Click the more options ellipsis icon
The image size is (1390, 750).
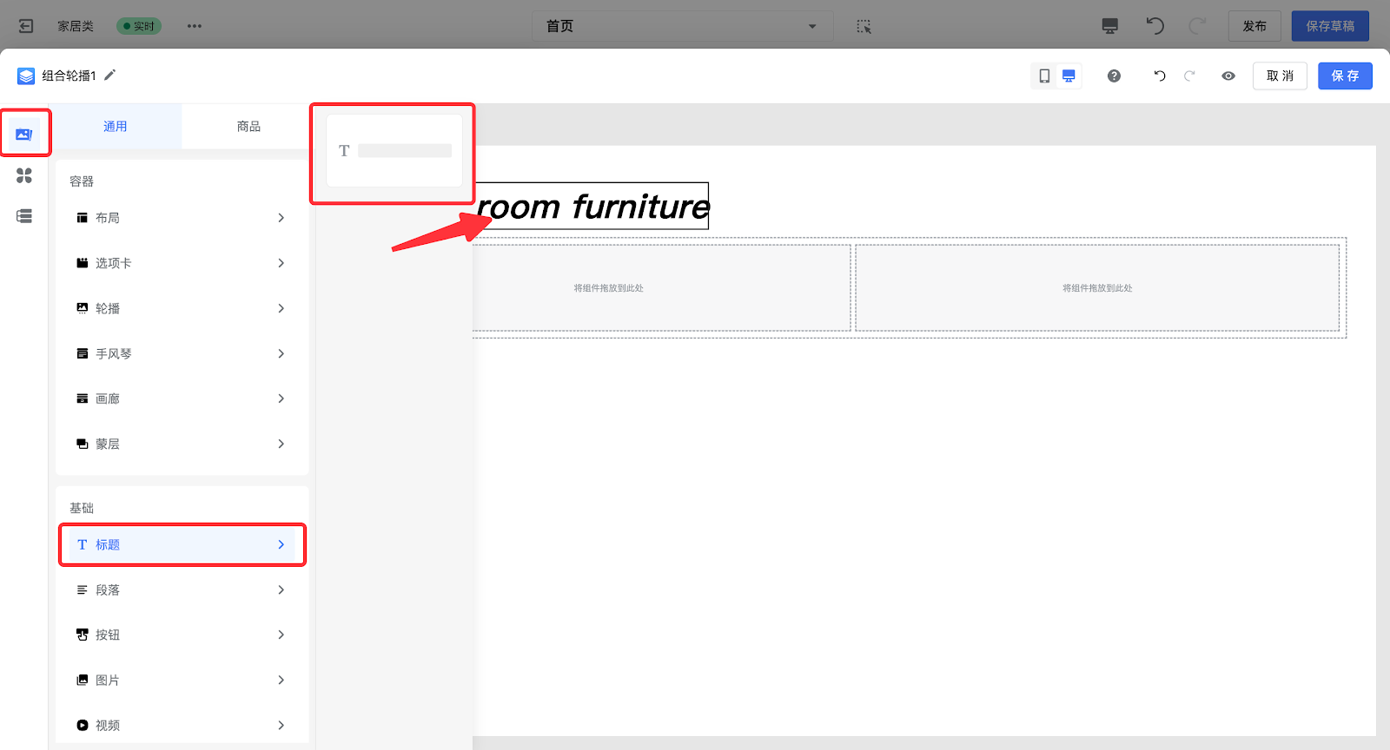tap(195, 26)
